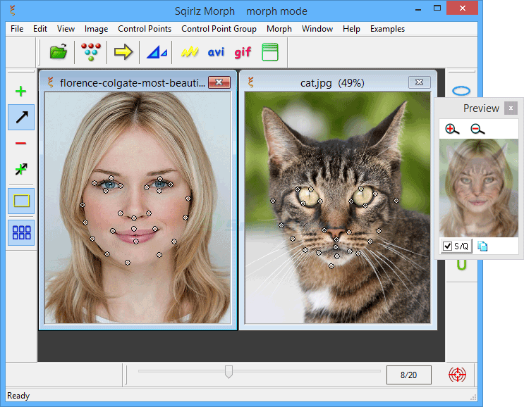Click the green window icon in toolbar
Screen dimensions: 524x407
coord(270,52)
